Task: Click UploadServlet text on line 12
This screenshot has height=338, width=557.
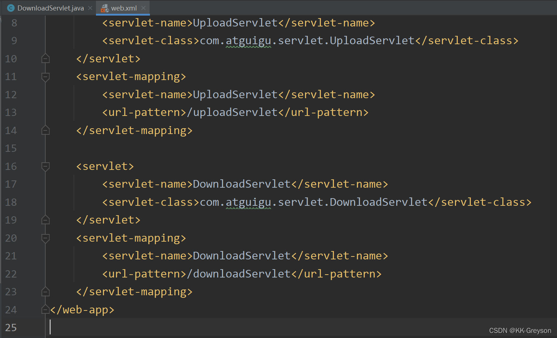Action: click(235, 95)
